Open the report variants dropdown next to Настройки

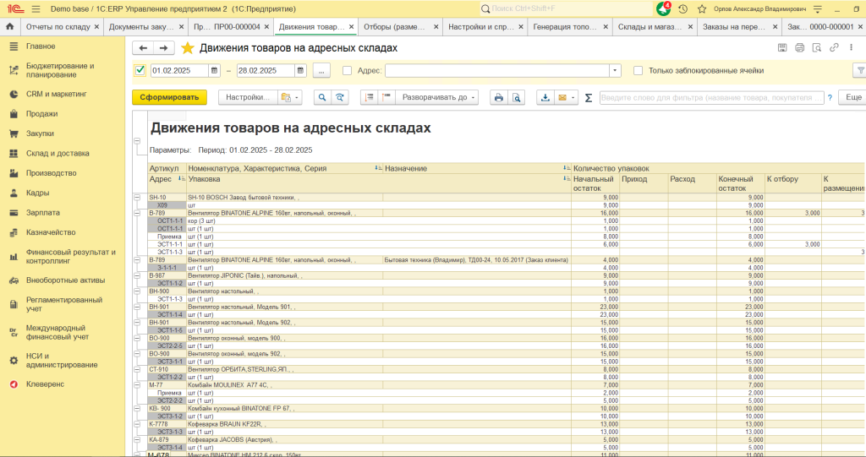289,97
